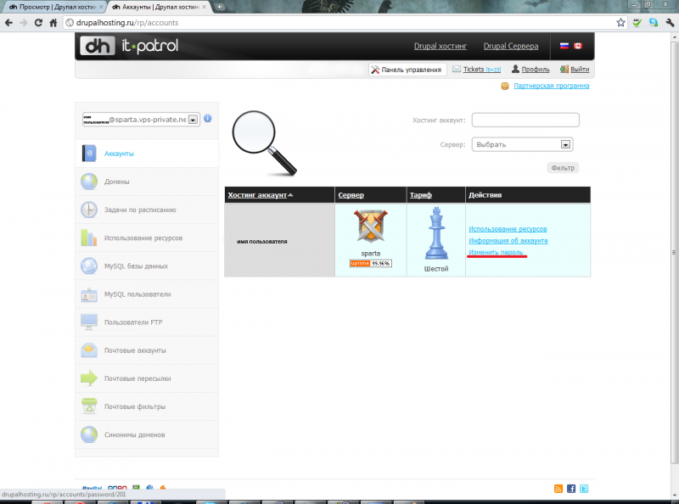Click the Хостинг аккаунт text field
Screen dimensions: 679x504
click(525, 120)
